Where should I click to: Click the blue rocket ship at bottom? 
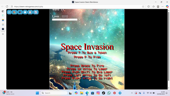click(75, 86)
